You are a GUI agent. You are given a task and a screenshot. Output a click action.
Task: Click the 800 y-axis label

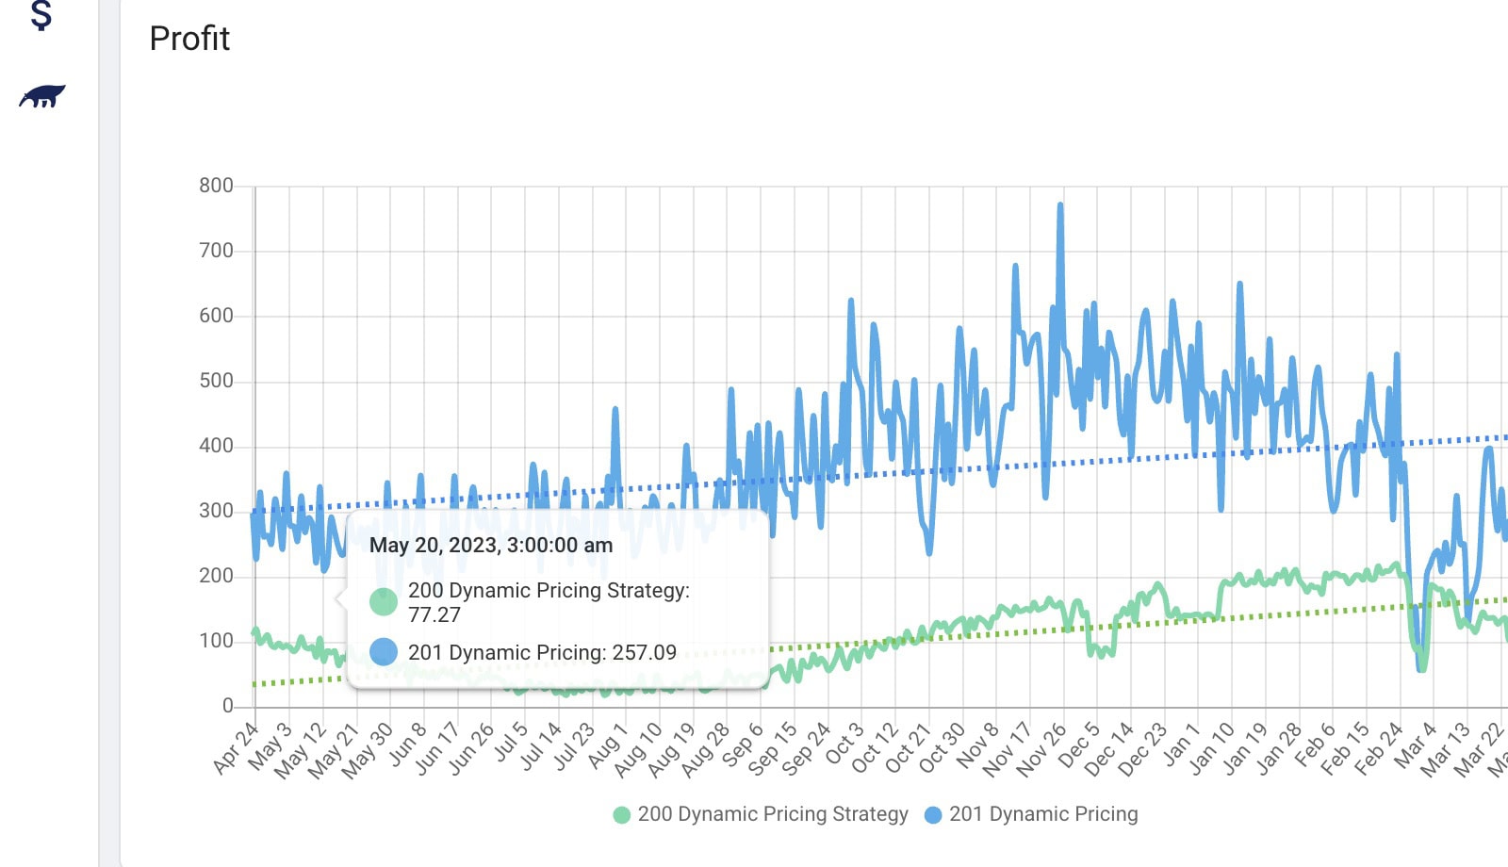click(216, 186)
